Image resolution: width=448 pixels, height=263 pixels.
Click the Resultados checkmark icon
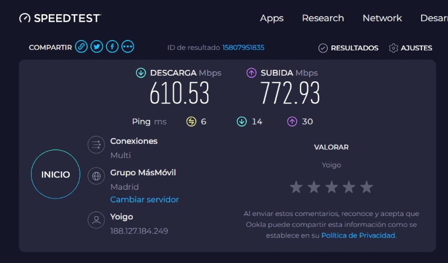[x=323, y=48]
